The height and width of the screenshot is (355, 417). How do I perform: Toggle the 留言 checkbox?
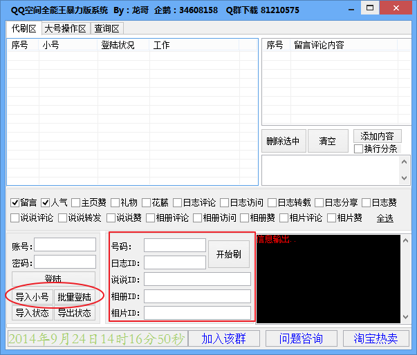pyautogui.click(x=15, y=203)
